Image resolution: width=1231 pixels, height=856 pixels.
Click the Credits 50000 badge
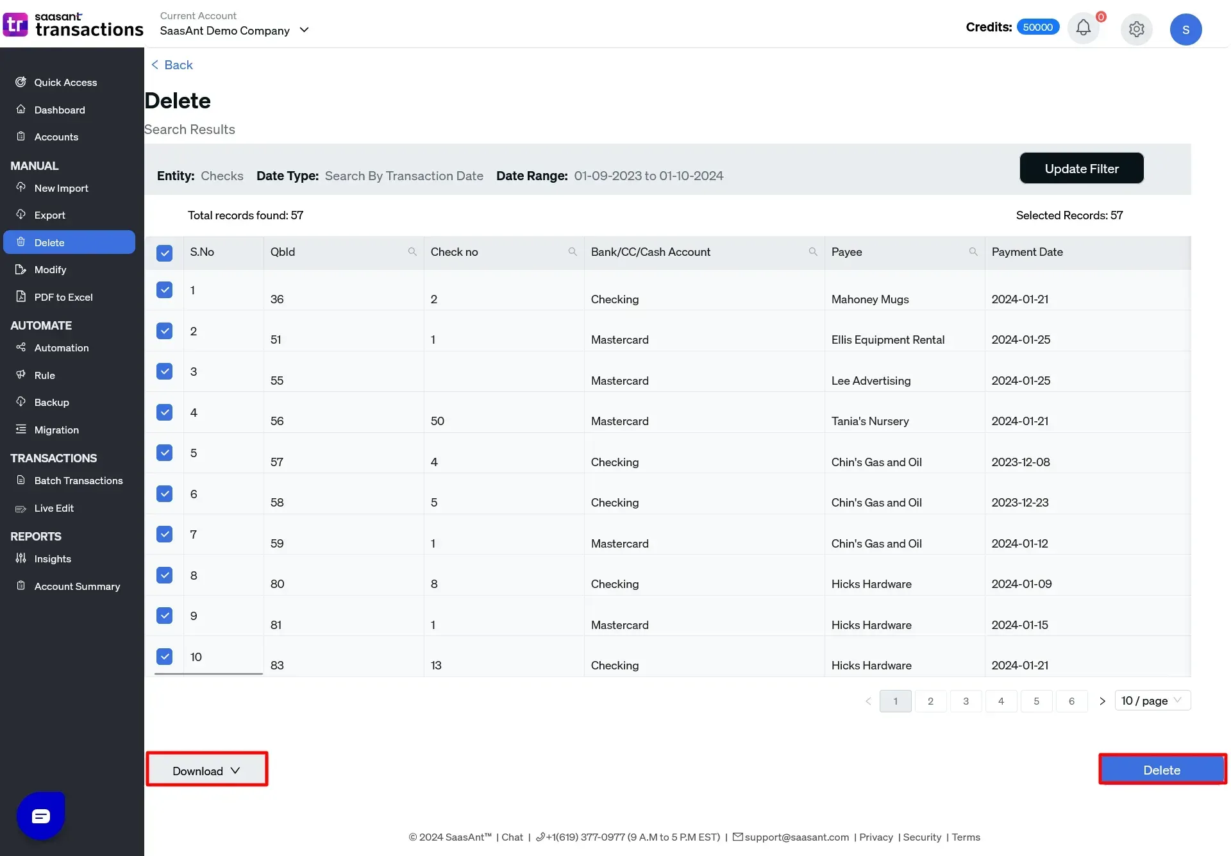tap(1037, 27)
